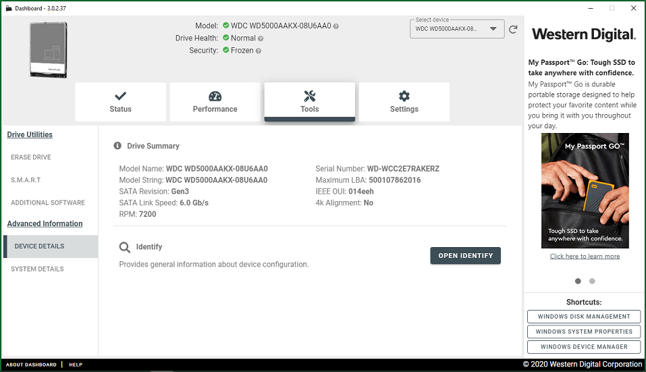The width and height of the screenshot is (646, 372).
Task: Click the Model Name value in Drive Summary
Action: coord(217,169)
